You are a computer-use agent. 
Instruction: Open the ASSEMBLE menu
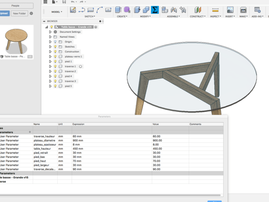point(174,16)
